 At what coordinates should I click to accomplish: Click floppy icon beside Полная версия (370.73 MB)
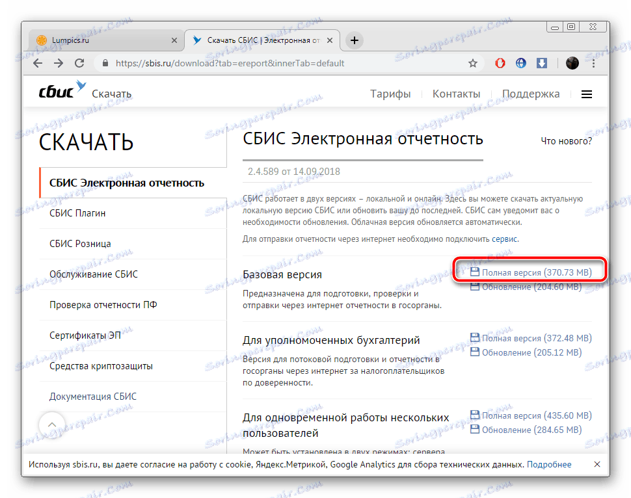click(x=475, y=272)
